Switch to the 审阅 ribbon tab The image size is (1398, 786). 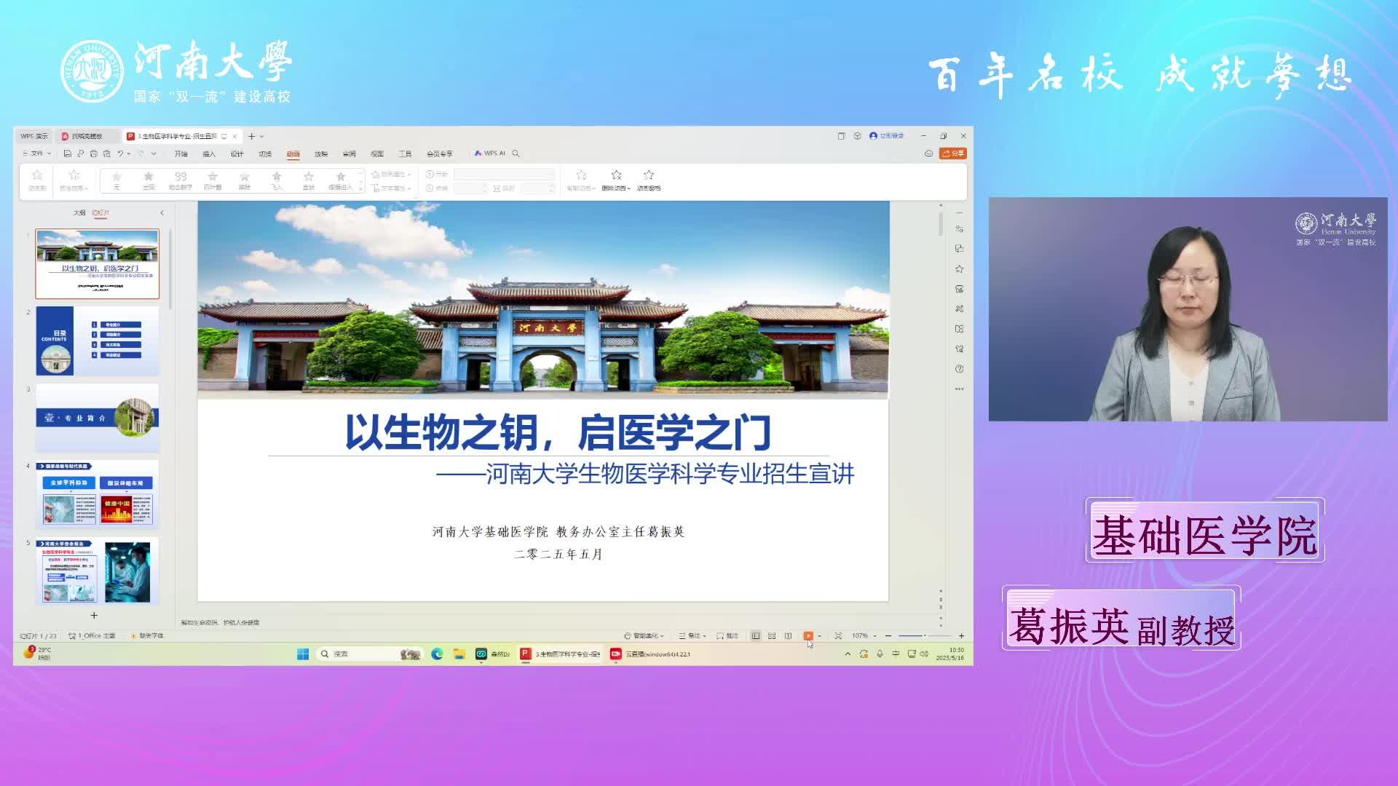(x=349, y=154)
